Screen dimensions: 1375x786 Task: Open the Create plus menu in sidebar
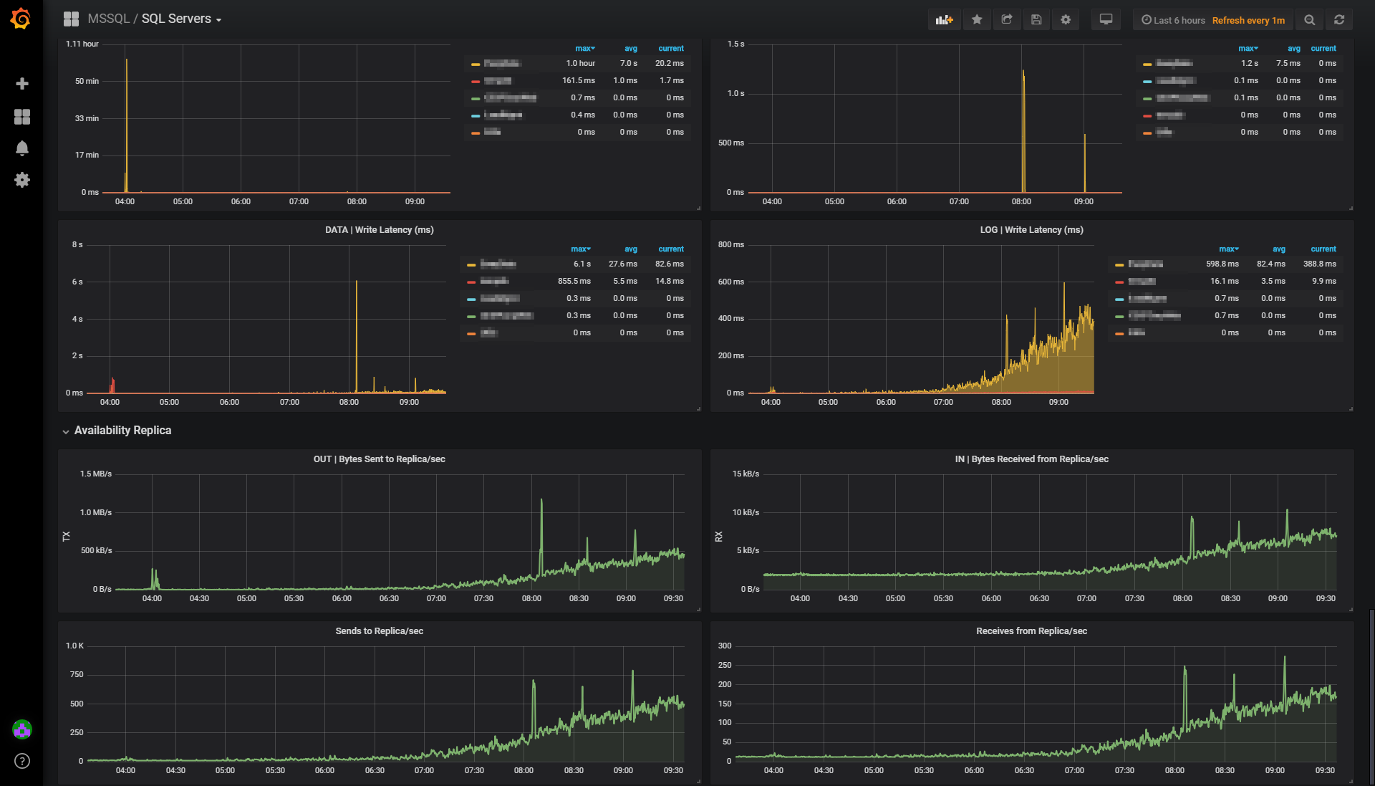pos(22,84)
